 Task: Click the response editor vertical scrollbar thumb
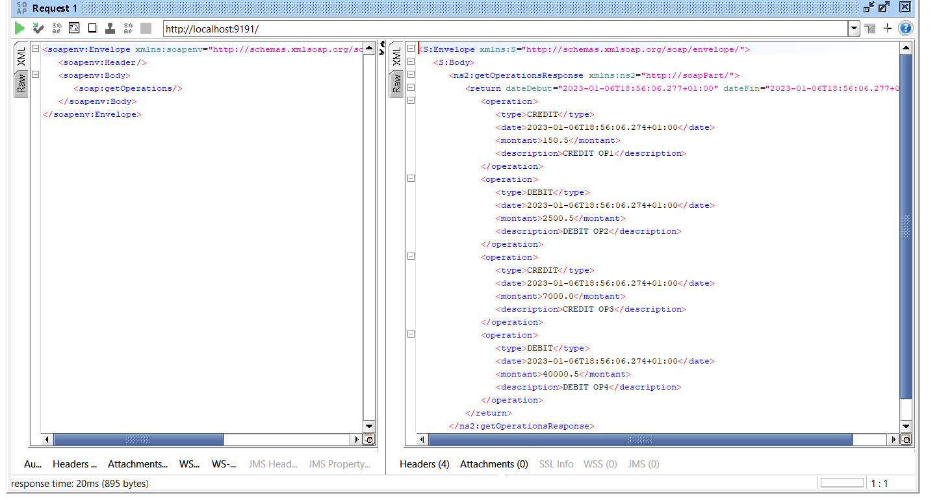(907, 226)
